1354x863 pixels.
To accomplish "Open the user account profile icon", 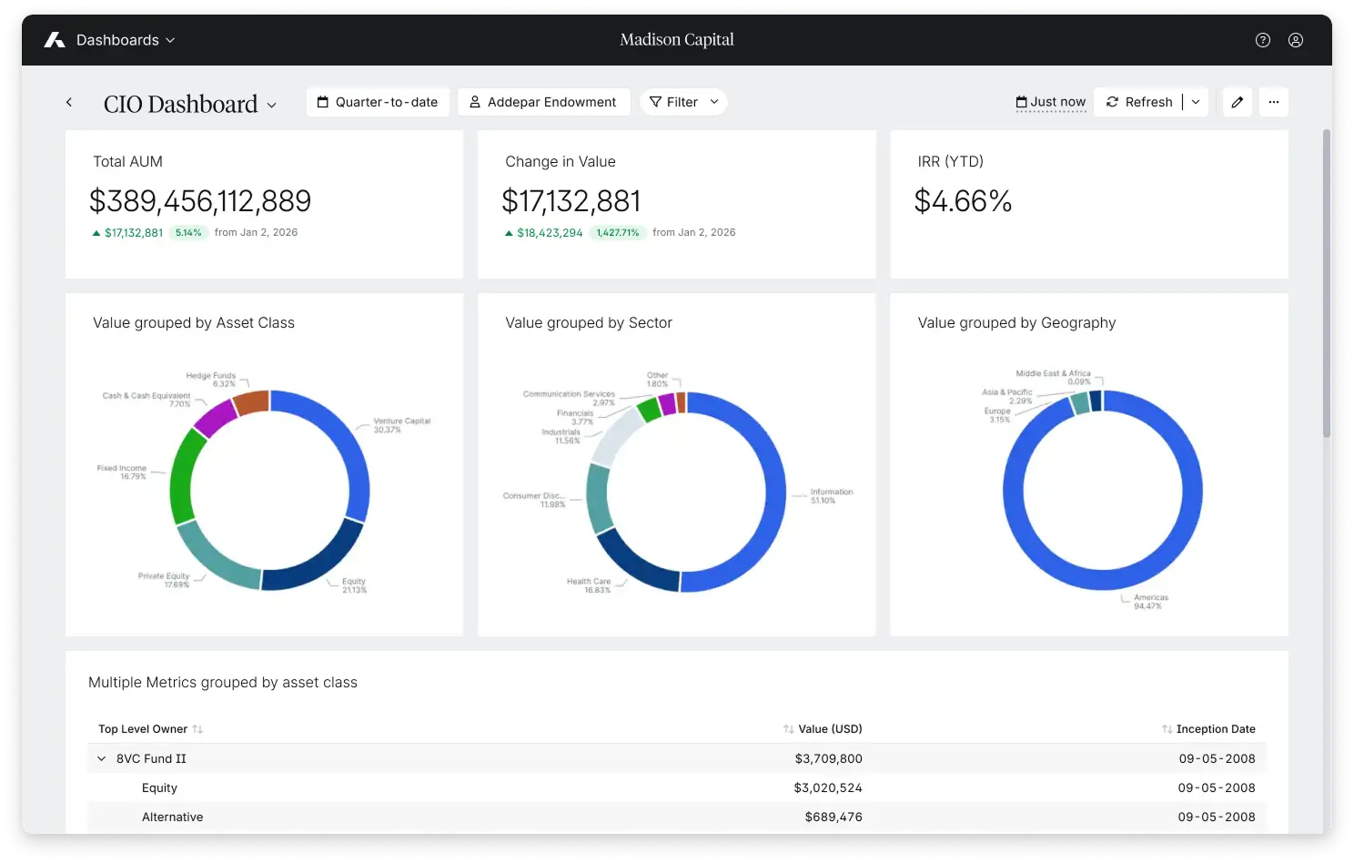I will click(1296, 40).
